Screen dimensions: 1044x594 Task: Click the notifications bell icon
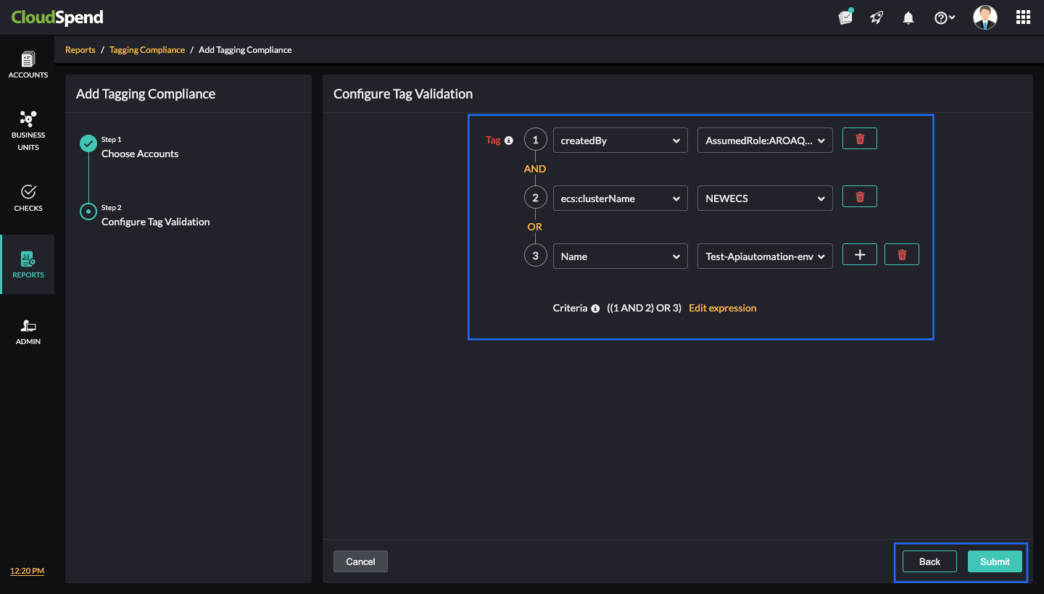[x=908, y=18]
